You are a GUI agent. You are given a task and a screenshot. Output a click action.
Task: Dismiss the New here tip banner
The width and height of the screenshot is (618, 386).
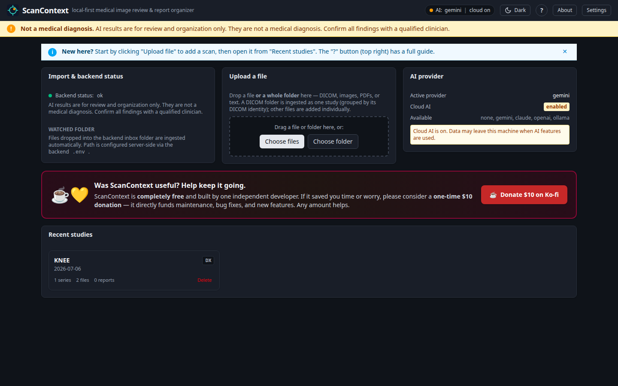(565, 51)
